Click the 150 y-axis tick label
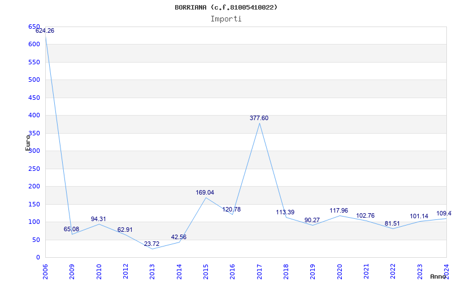 [x=34, y=204]
